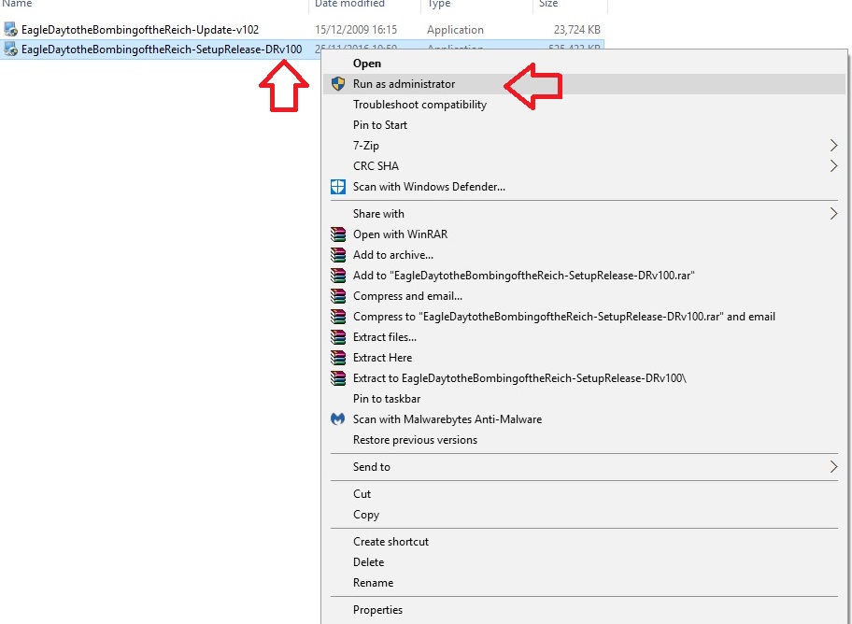The width and height of the screenshot is (852, 624).
Task: Choose Compress and email...
Action: click(x=584, y=296)
